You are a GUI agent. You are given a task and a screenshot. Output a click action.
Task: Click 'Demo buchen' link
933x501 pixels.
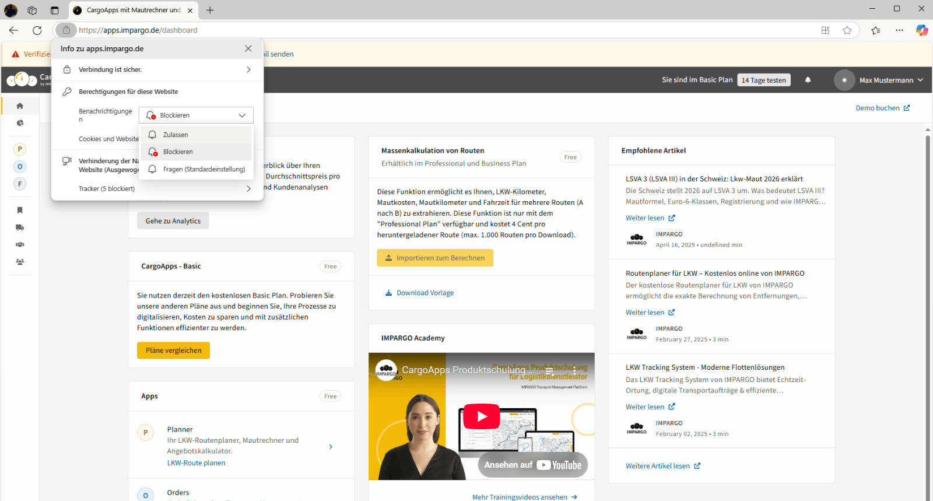pos(883,108)
